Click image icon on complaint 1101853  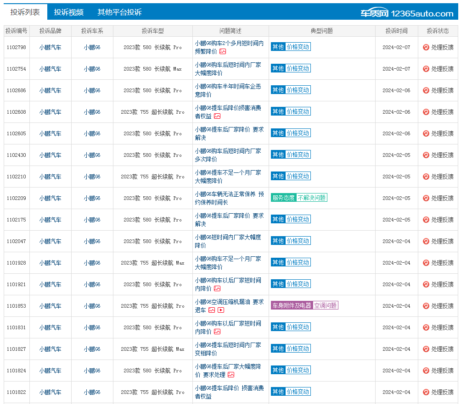pos(212,310)
